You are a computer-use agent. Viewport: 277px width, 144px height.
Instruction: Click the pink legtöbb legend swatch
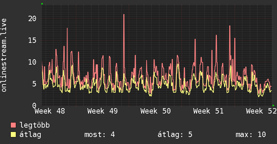click(x=13, y=125)
